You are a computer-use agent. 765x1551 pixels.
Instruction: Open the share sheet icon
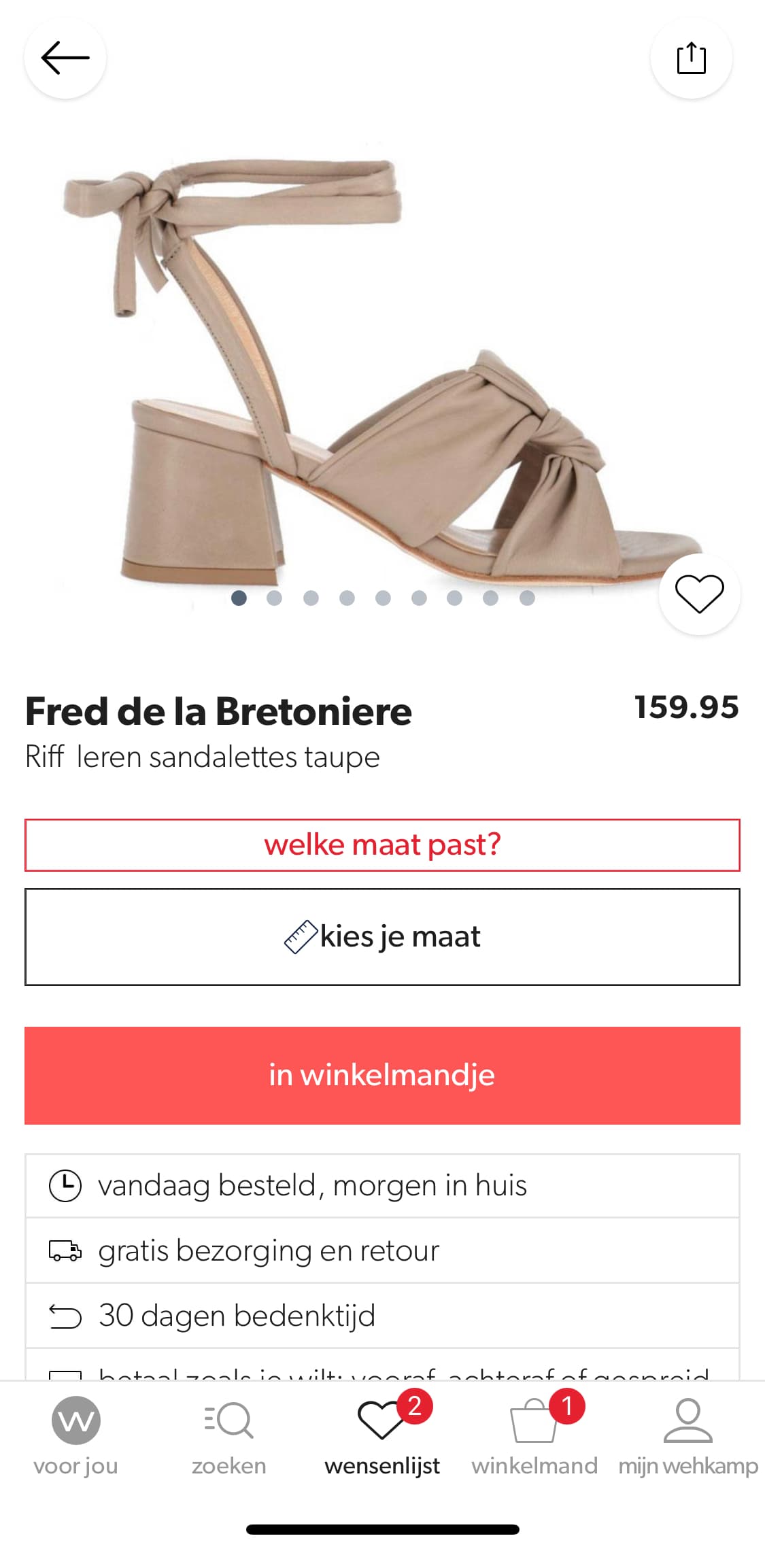coord(691,58)
